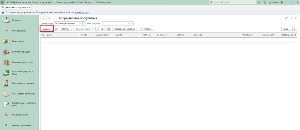Click the Создать button
Viewport: 300px width, 130px height.
click(47, 29)
